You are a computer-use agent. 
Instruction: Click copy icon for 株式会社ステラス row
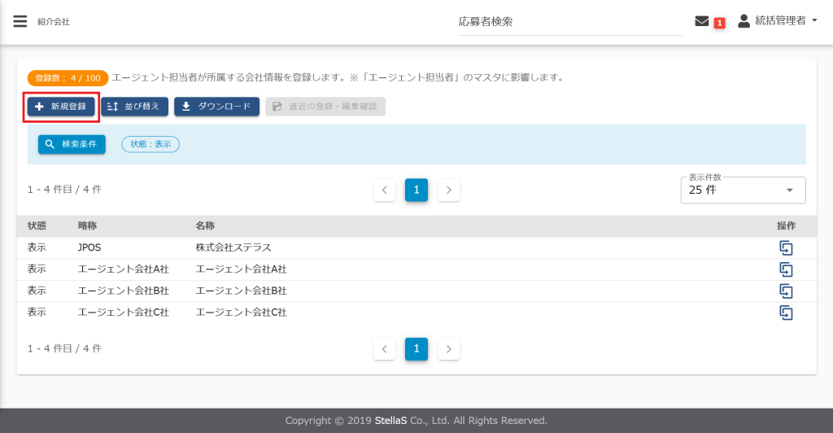pyautogui.click(x=786, y=248)
